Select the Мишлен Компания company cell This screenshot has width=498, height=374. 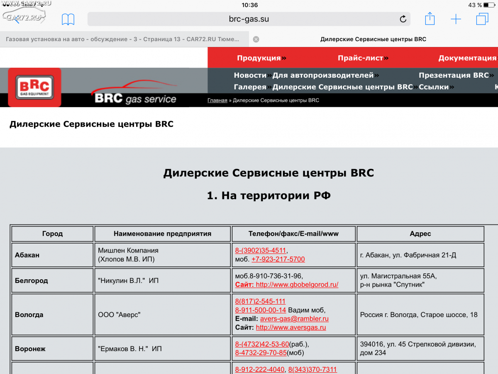162,255
